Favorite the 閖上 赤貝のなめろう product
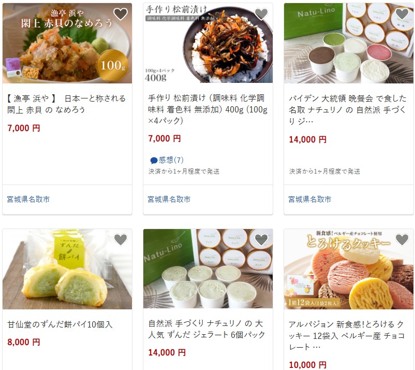The width and height of the screenshot is (415, 370). tap(121, 14)
